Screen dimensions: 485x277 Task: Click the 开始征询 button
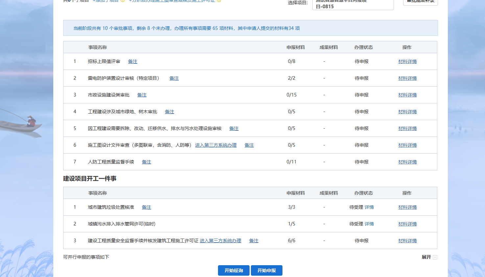tap(233, 270)
